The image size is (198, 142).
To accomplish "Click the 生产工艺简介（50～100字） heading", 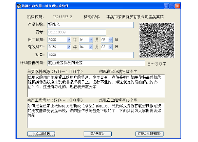I will [x=55, y=100].
